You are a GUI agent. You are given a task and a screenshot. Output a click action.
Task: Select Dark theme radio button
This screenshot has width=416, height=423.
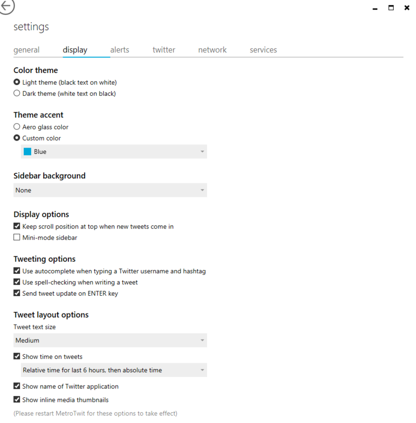17,94
